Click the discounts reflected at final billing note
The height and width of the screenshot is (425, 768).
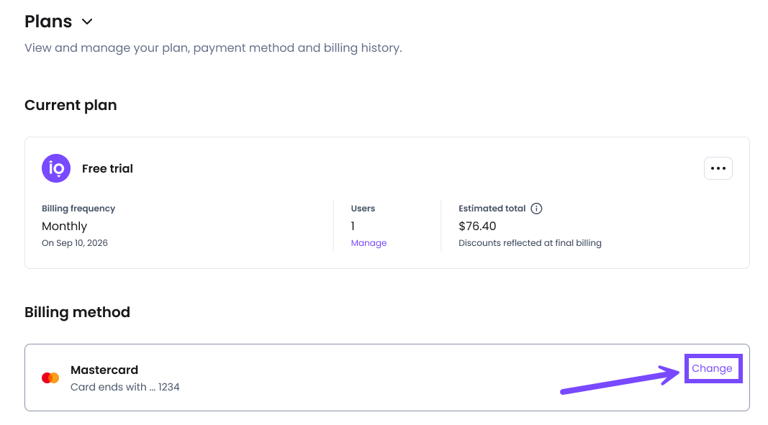click(530, 243)
